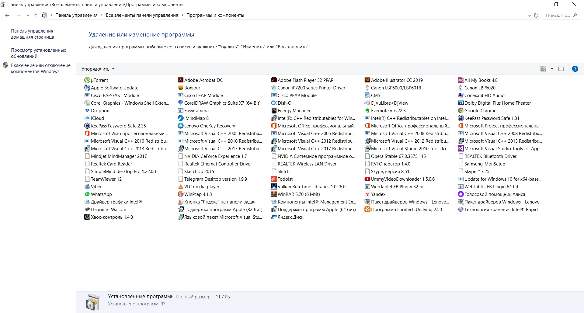Image resolution: width=584 pixels, height=313 pixels.
Task: Select the Adobe Illustrator CC 2019 icon
Action: (367, 80)
